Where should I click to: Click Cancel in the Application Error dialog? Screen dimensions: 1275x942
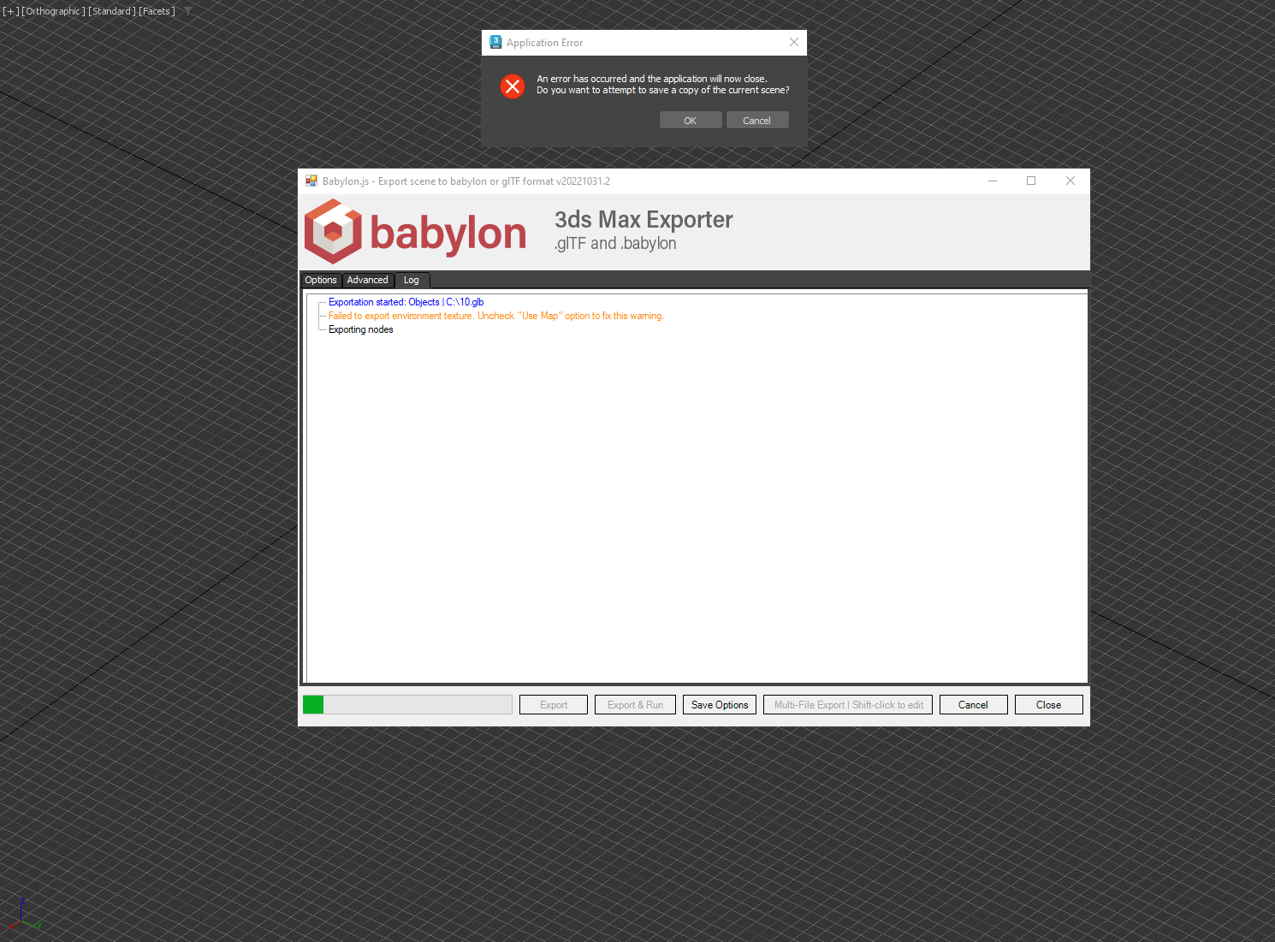757,121
